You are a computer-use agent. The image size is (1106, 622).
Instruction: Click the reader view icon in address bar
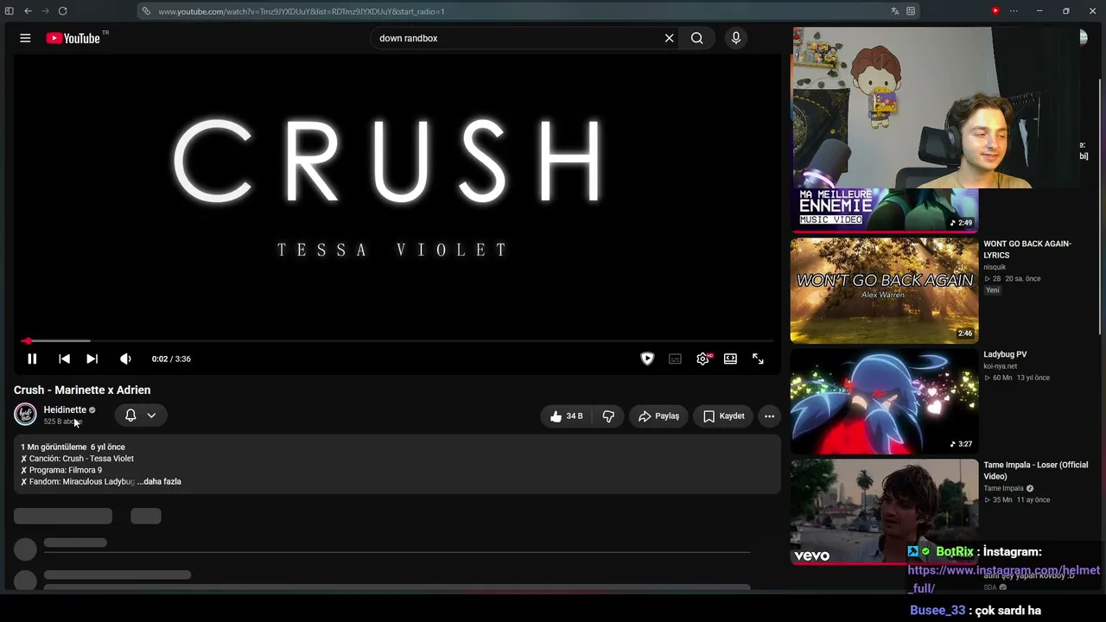click(x=911, y=11)
